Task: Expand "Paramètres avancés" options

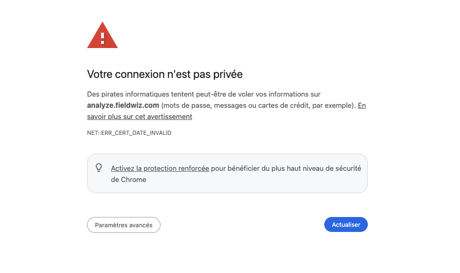Action: tap(124, 225)
